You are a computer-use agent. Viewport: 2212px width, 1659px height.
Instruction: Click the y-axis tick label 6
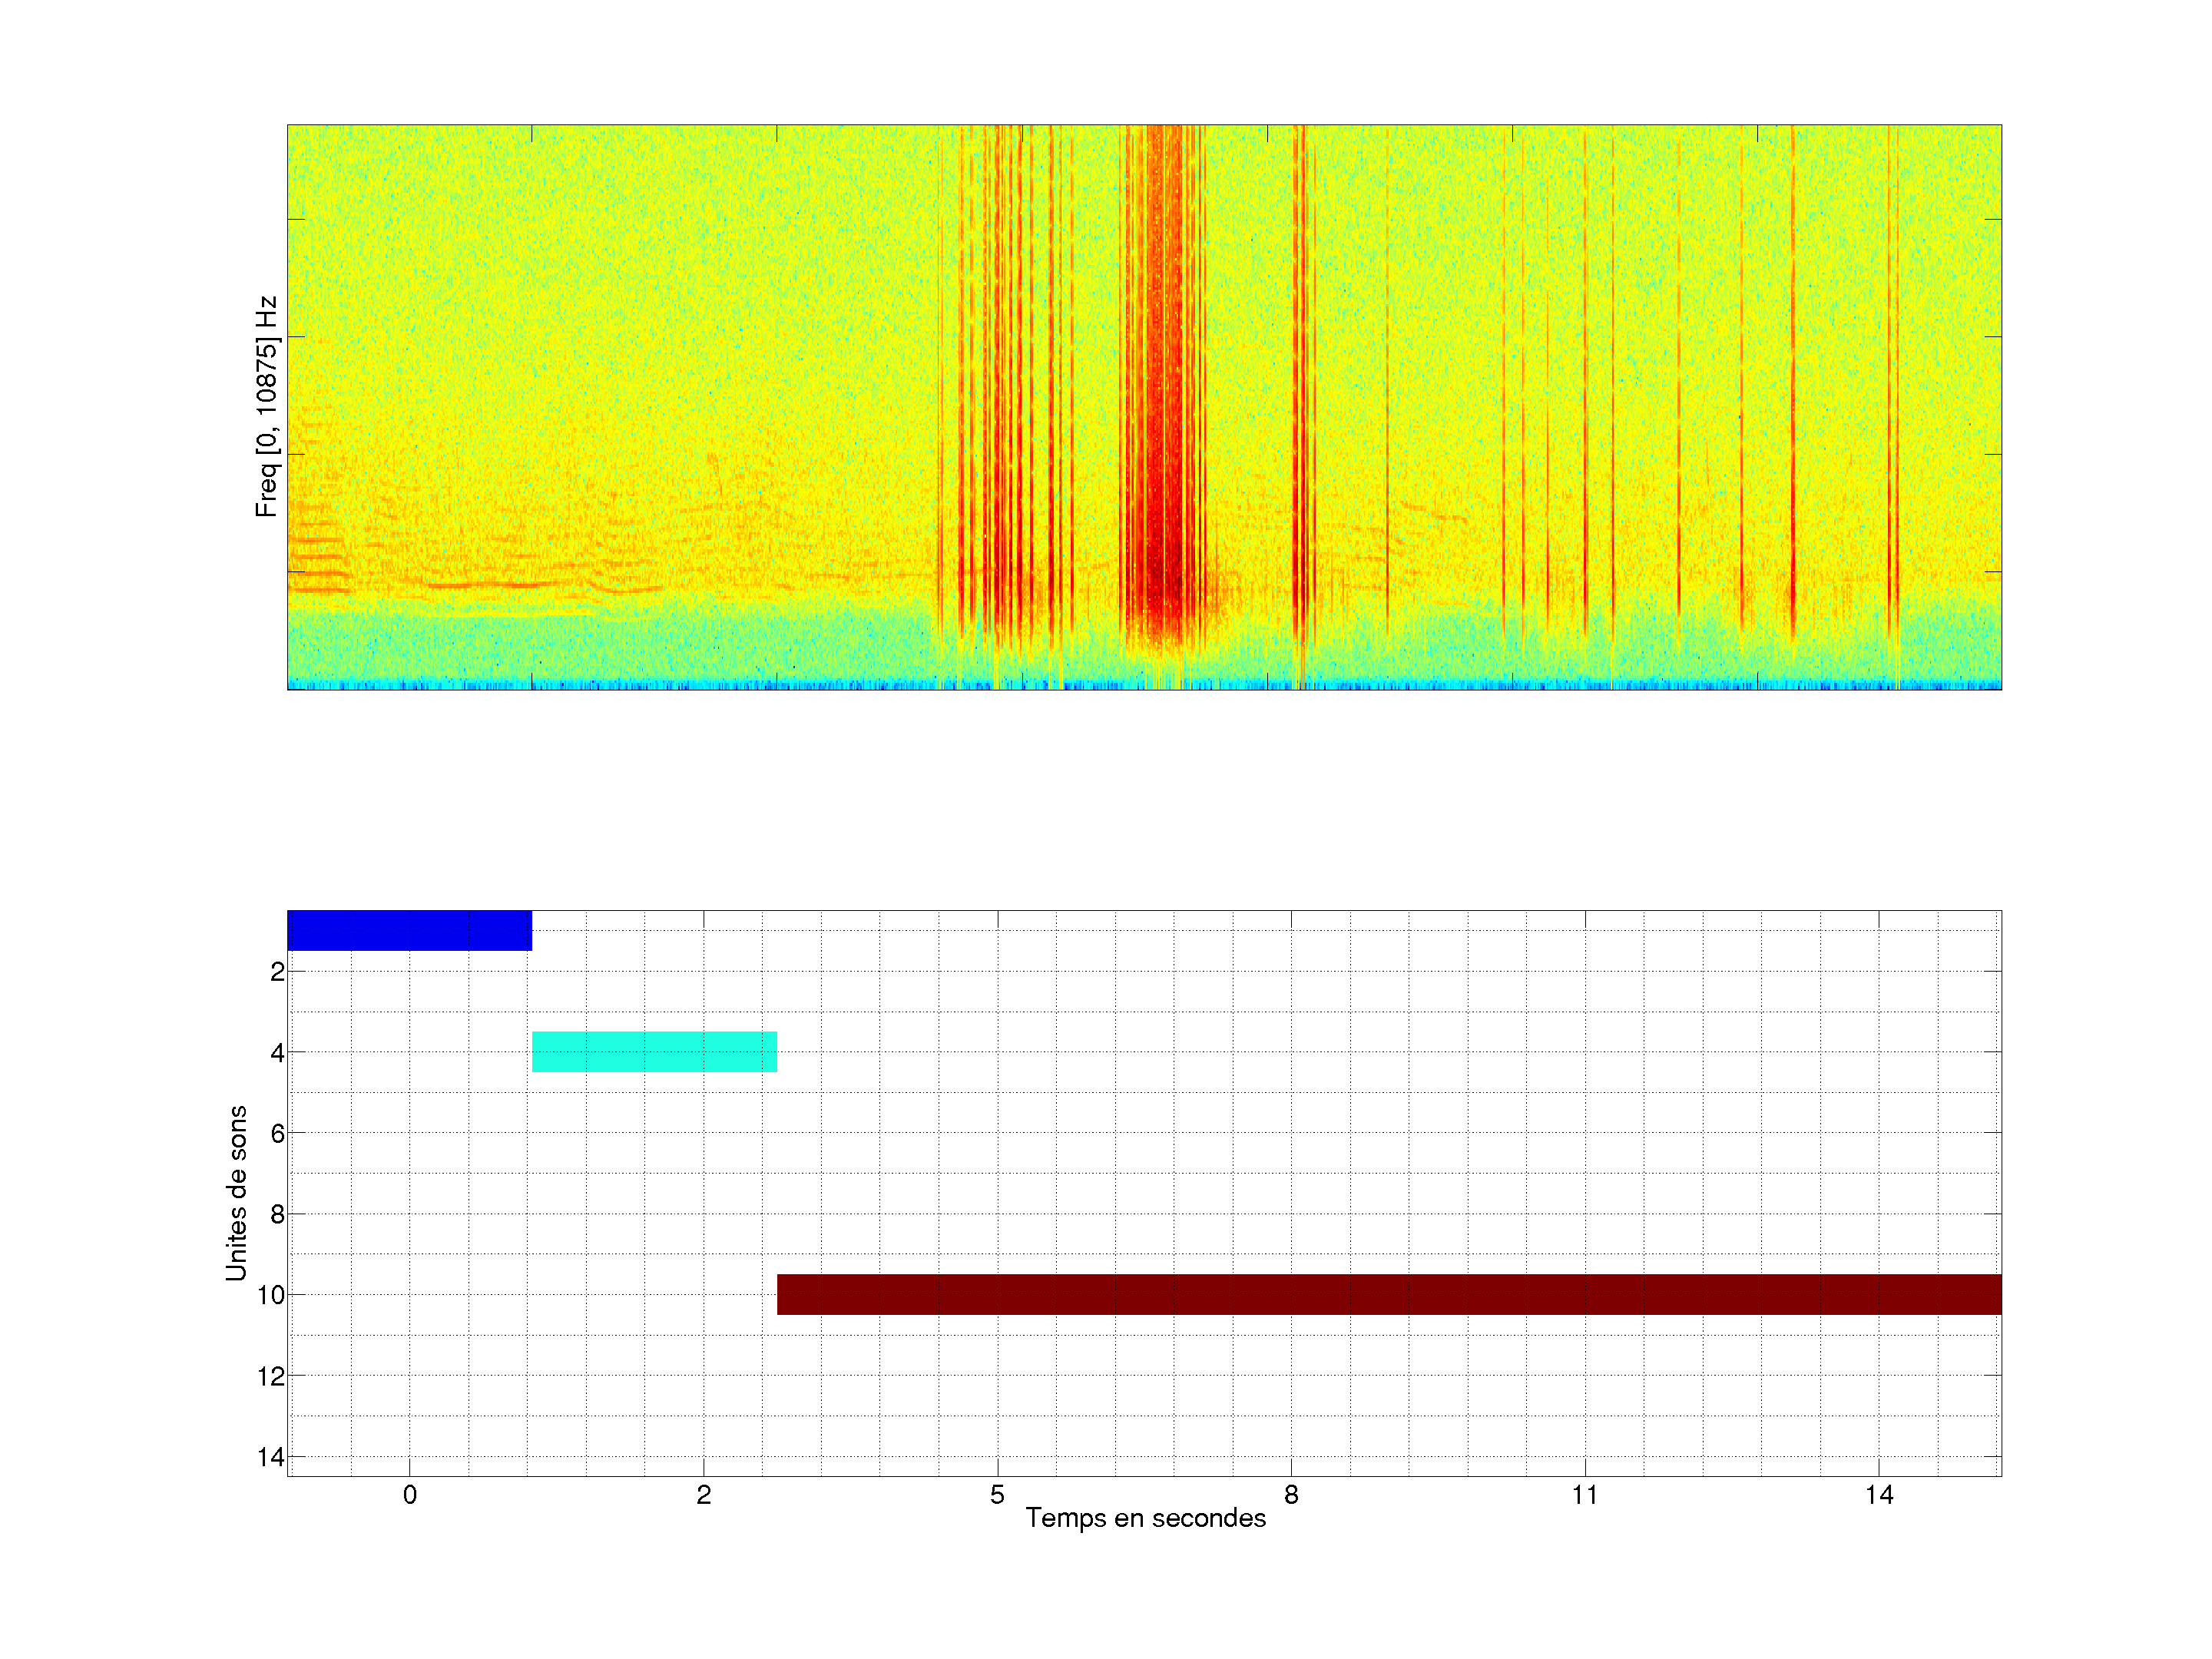277,1133
